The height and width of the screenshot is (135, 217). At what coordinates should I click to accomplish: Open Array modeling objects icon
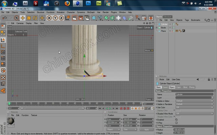click(112, 18)
